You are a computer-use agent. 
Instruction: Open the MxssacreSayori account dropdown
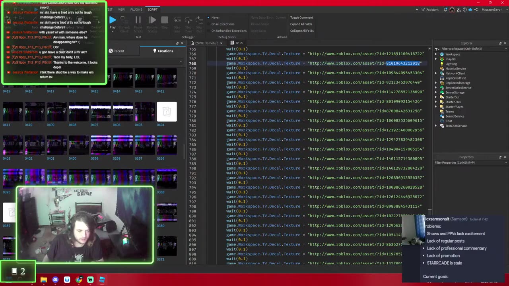[x=492, y=10]
